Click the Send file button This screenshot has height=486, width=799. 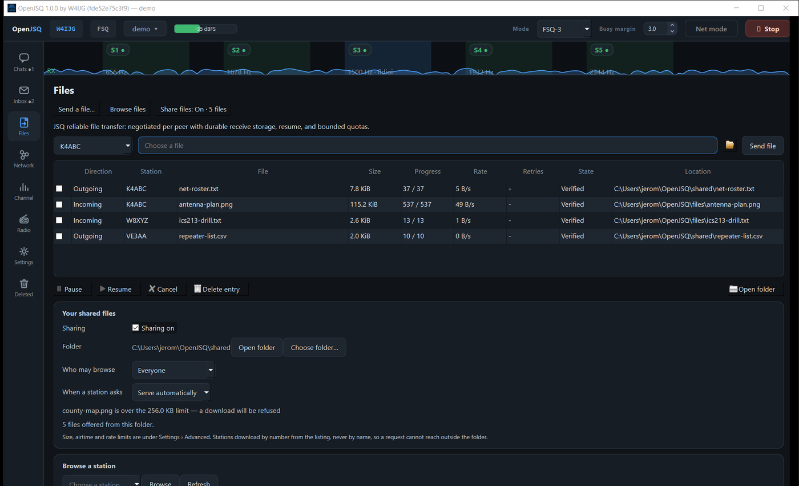[762, 146]
